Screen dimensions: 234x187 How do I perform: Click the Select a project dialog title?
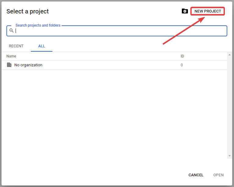[27, 12]
